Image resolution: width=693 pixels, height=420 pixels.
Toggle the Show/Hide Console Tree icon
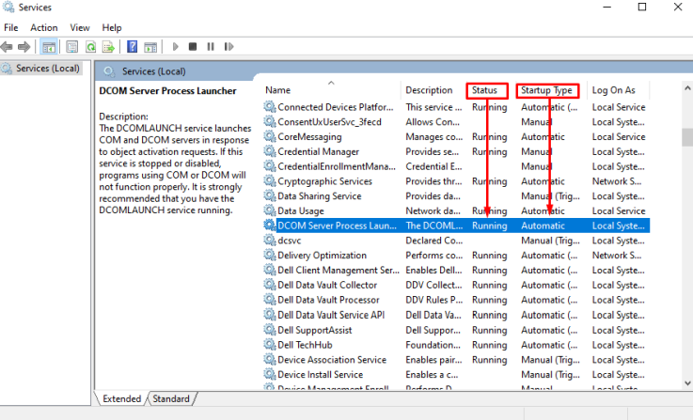[48, 46]
